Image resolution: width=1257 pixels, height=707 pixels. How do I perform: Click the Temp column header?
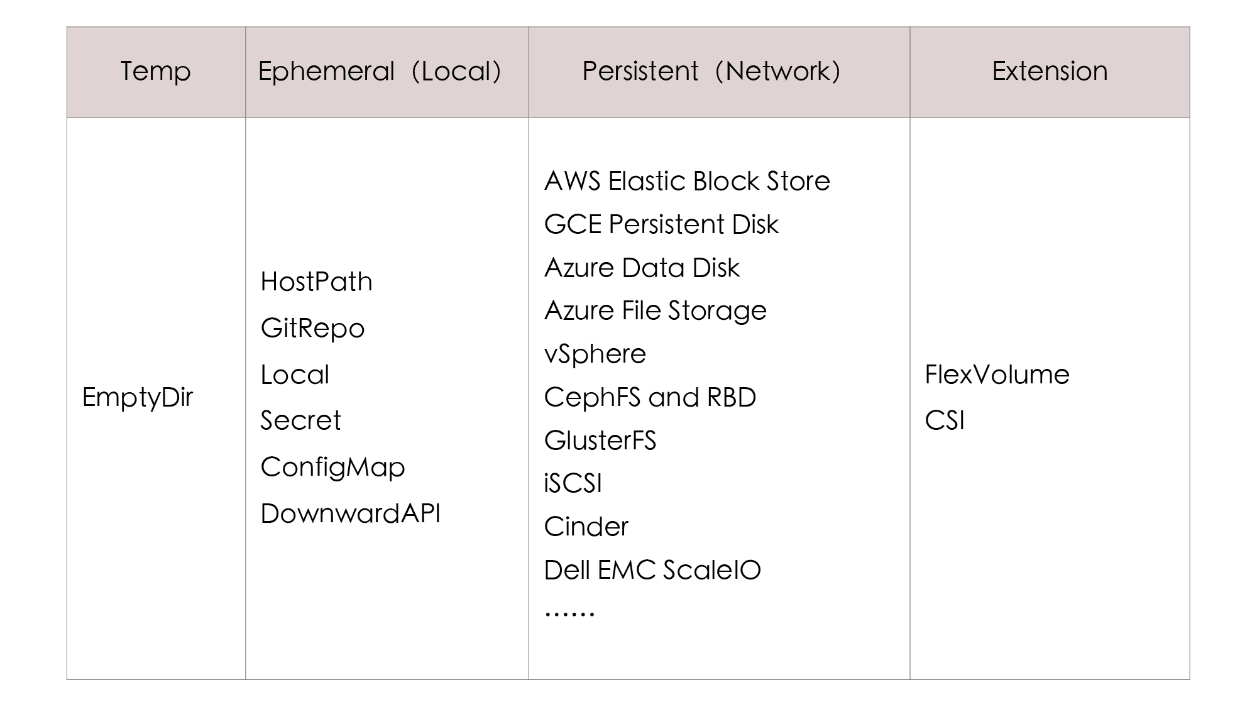point(155,71)
